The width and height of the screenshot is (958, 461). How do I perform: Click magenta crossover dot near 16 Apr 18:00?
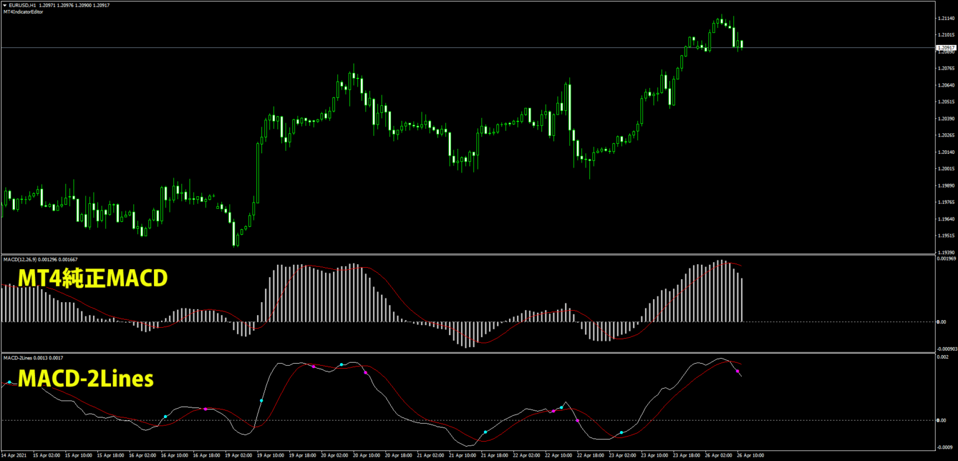click(205, 409)
